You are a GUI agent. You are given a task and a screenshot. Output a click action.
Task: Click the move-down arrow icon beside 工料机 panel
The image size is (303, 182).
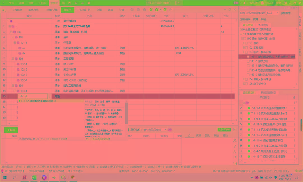[x=235, y=152]
